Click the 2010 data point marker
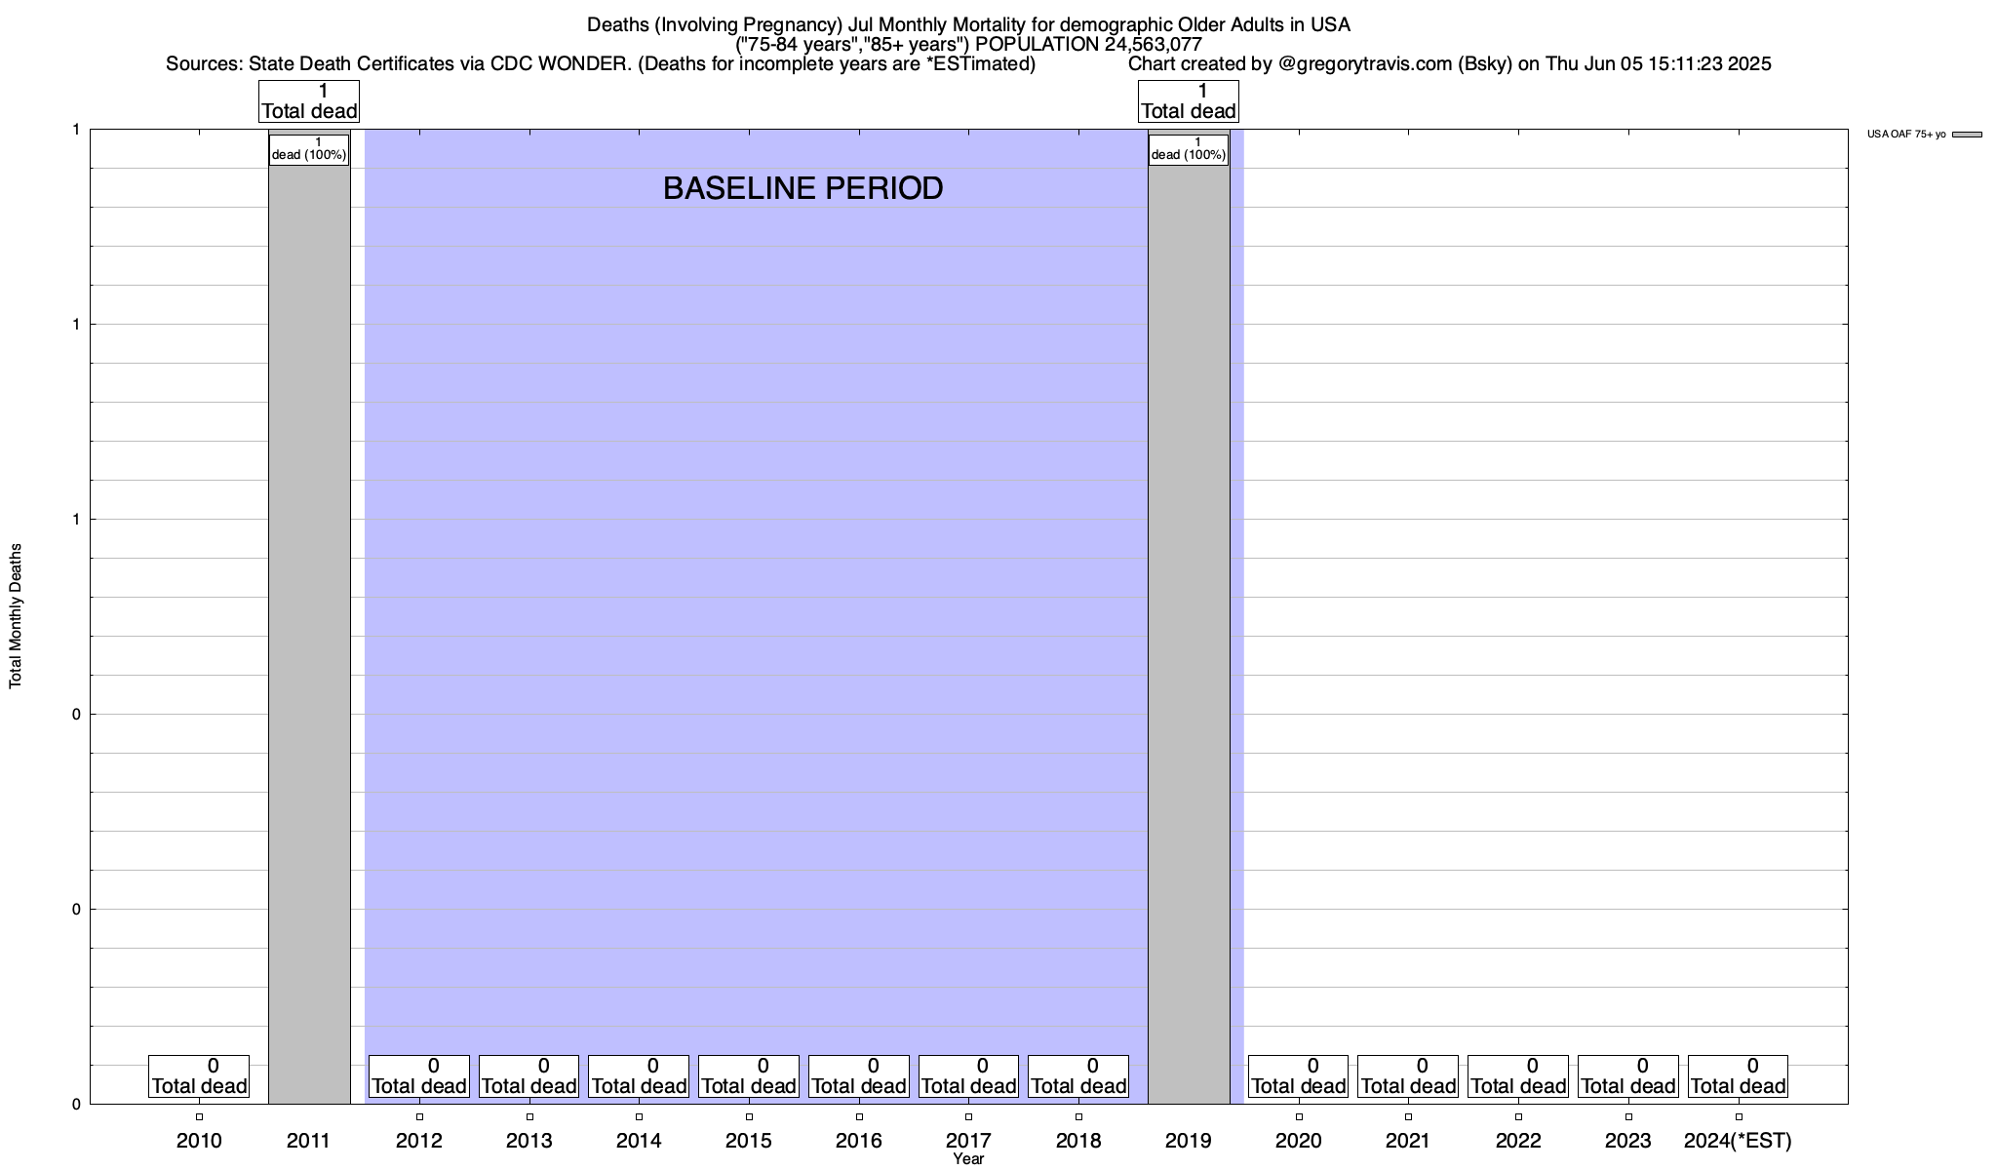This screenshot has height=1170, width=1997. (x=199, y=1116)
